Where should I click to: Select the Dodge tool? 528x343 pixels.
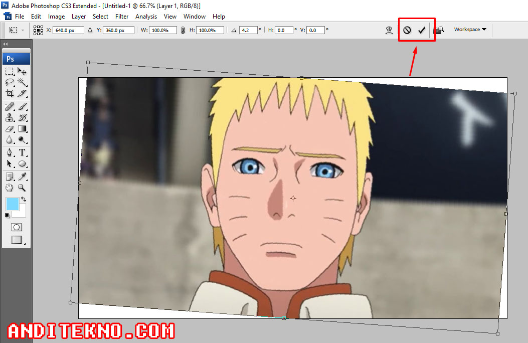click(x=22, y=140)
